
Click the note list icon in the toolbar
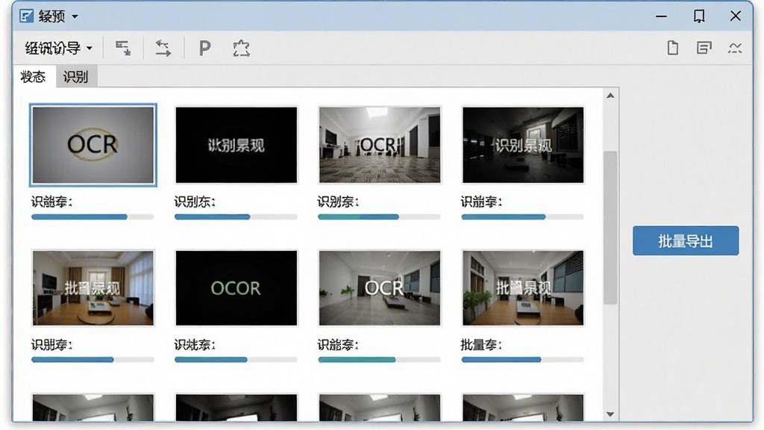pos(704,48)
